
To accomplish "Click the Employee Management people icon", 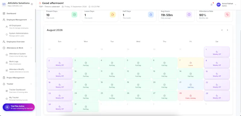I will 4,20.
